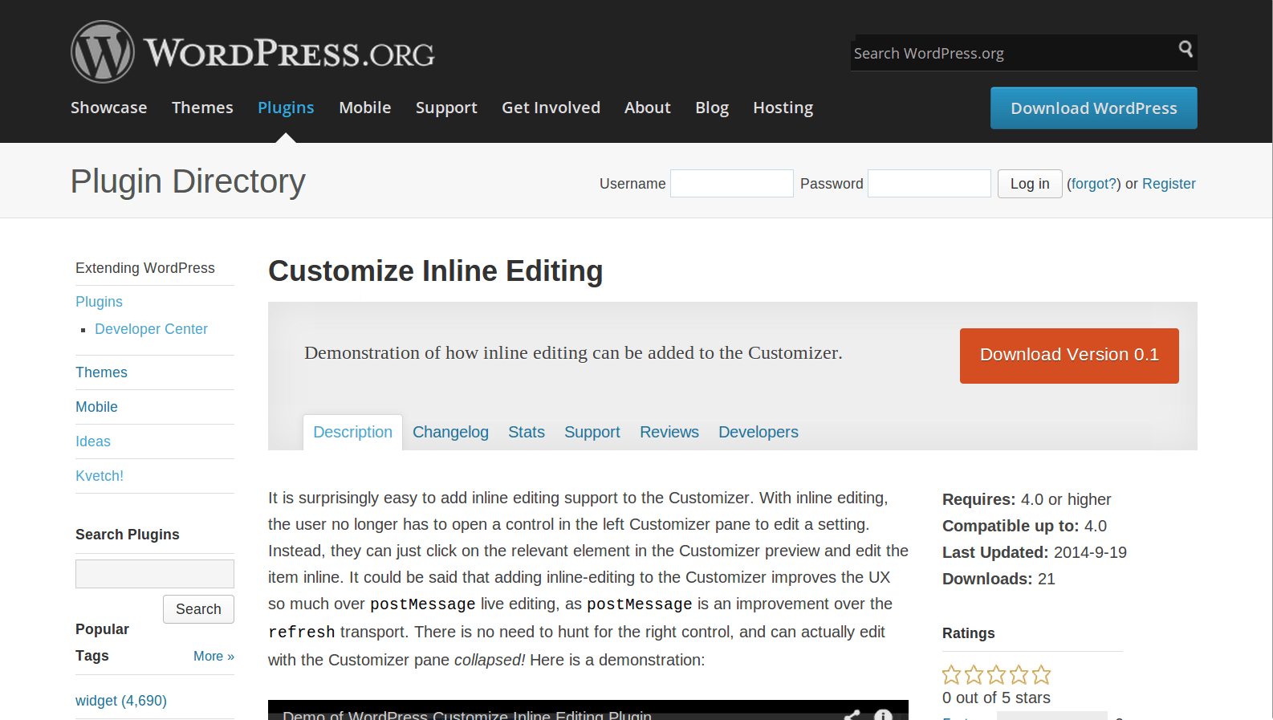Open the Blog menu item

pos(712,108)
